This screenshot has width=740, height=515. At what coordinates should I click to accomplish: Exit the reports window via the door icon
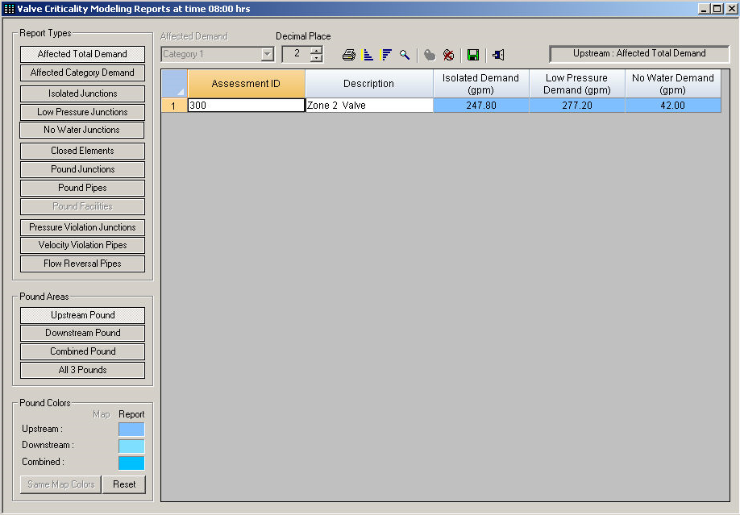coord(498,55)
